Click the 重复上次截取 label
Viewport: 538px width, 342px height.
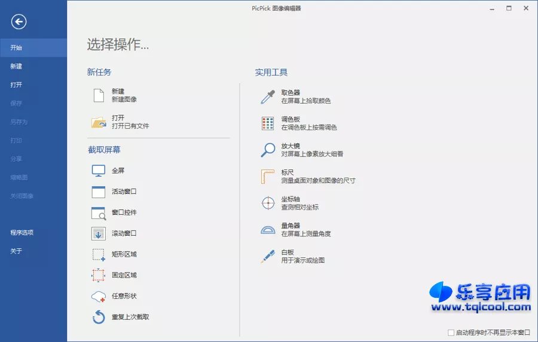[x=130, y=317]
